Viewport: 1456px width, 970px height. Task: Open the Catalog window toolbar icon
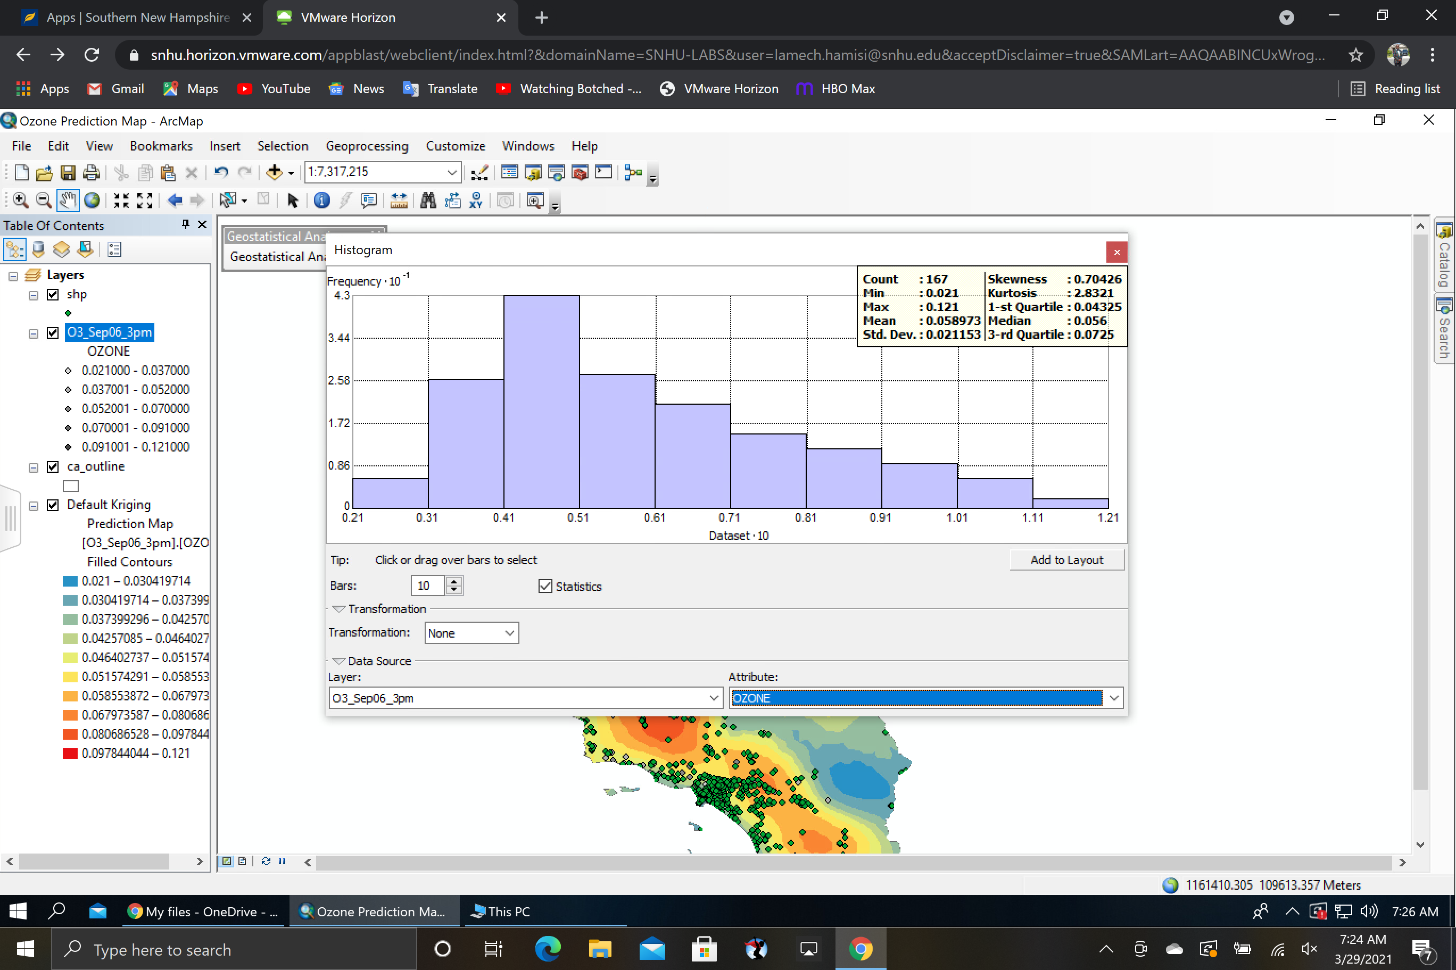coord(533,173)
